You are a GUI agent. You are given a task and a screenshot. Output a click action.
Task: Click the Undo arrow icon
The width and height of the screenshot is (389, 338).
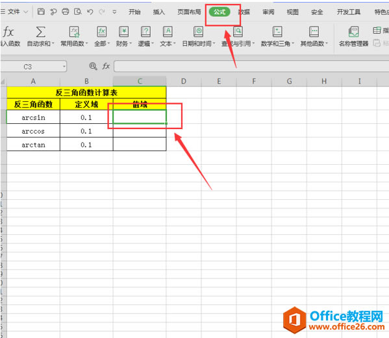tap(90, 12)
